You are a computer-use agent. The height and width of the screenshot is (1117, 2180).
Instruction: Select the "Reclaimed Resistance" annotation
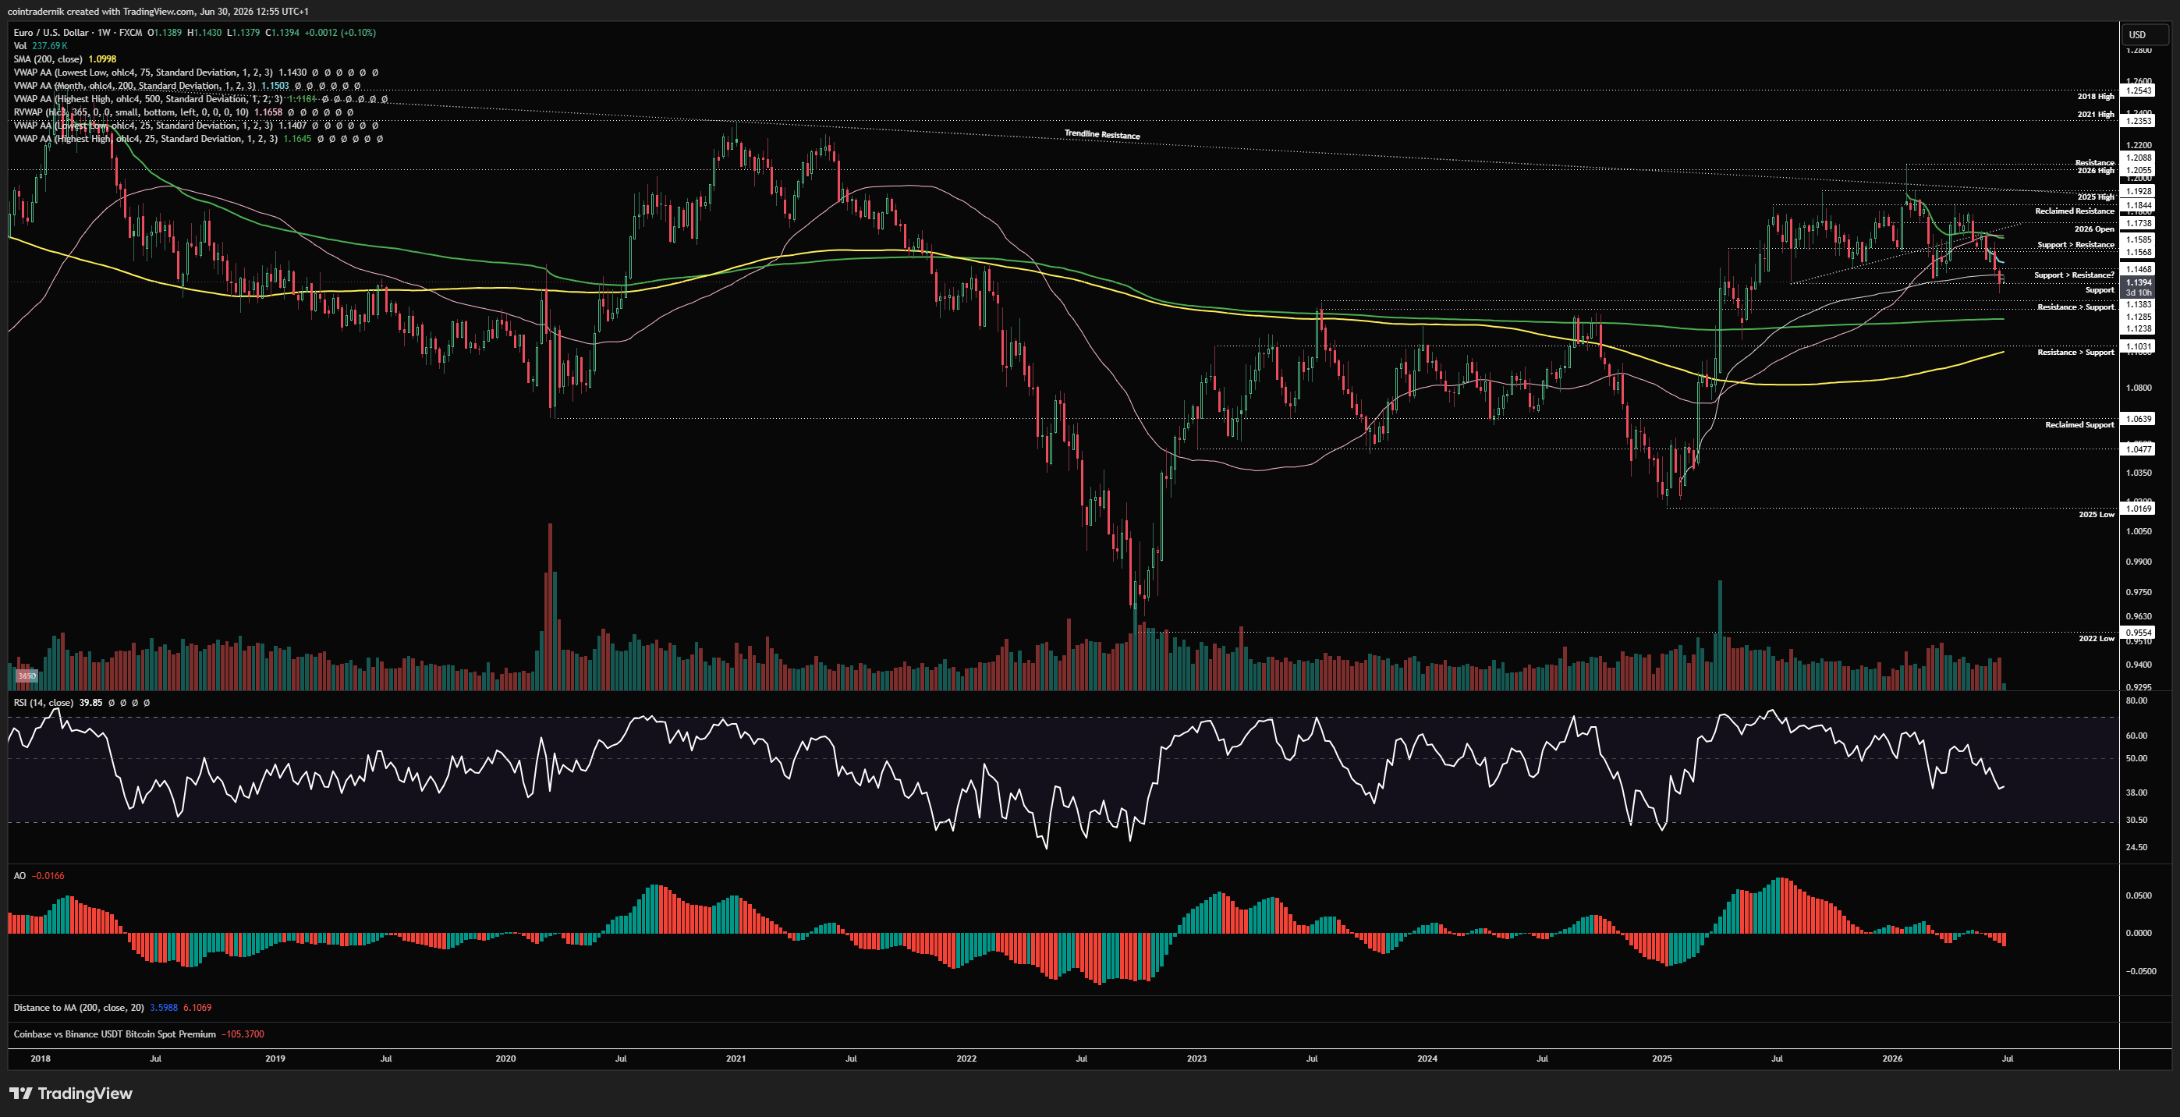2075,211
